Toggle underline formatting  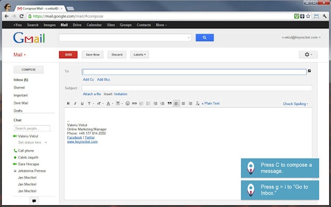coord(82,104)
